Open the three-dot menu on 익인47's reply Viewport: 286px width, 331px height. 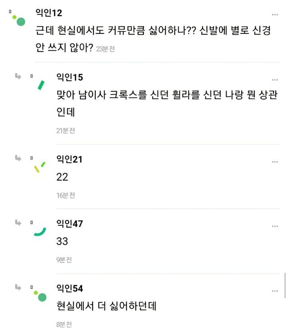pyautogui.click(x=275, y=226)
